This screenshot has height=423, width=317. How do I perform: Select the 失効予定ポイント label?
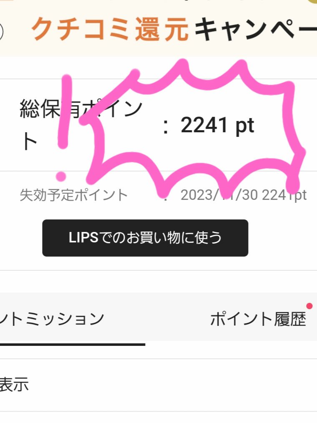point(73,195)
